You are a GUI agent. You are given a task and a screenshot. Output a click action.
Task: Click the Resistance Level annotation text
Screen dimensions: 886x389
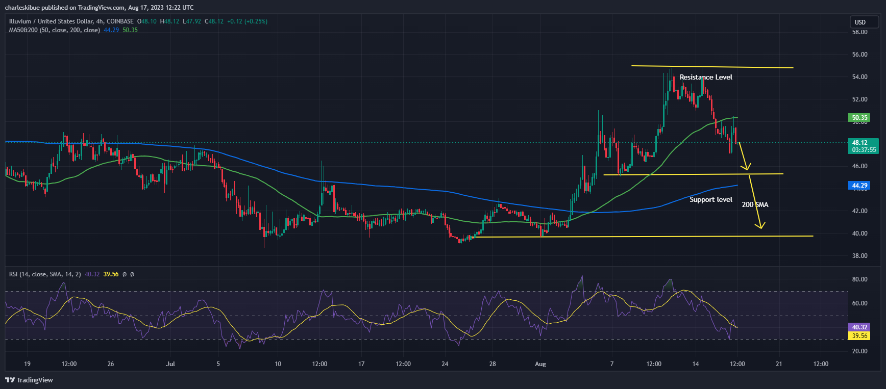(706, 77)
